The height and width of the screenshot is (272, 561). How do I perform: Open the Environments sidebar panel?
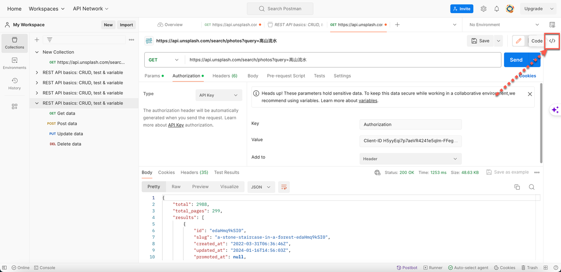[14, 64]
